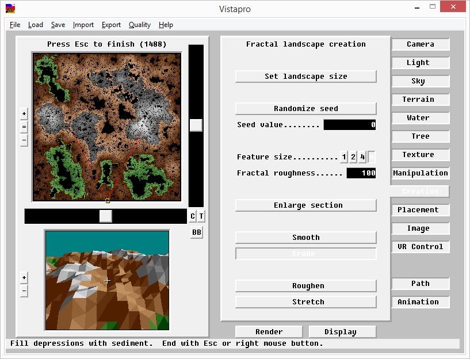Click the Seed value input field
Viewport: 470px width, 359px height.
[x=350, y=125]
